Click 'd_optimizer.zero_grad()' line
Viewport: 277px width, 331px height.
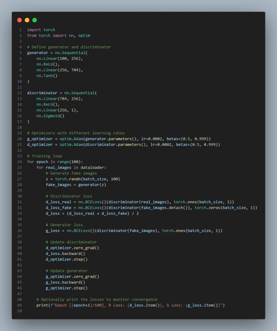tap(72, 248)
